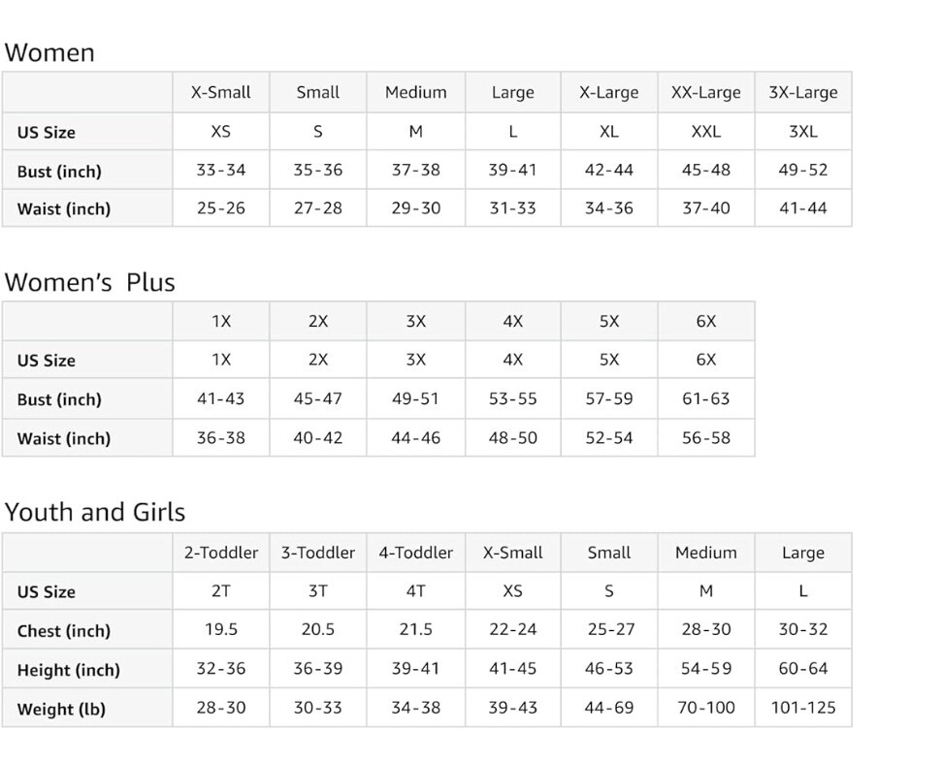Click the 61-63 bust cell for 6X
The image size is (942, 761).
[x=705, y=398]
